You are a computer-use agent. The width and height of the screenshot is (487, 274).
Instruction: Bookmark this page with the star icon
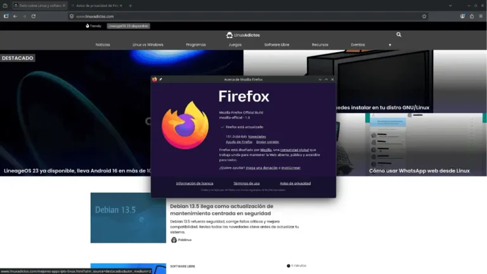(x=424, y=16)
